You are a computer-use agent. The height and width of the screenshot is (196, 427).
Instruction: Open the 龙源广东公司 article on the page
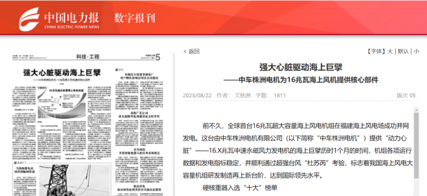pyautogui.click(x=139, y=114)
